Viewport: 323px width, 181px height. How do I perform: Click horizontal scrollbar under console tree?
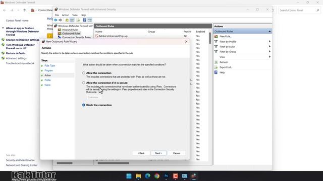65,163
